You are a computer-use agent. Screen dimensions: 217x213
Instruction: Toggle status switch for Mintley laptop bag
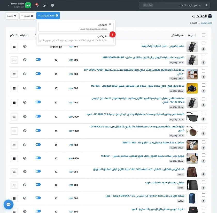tap(38, 185)
